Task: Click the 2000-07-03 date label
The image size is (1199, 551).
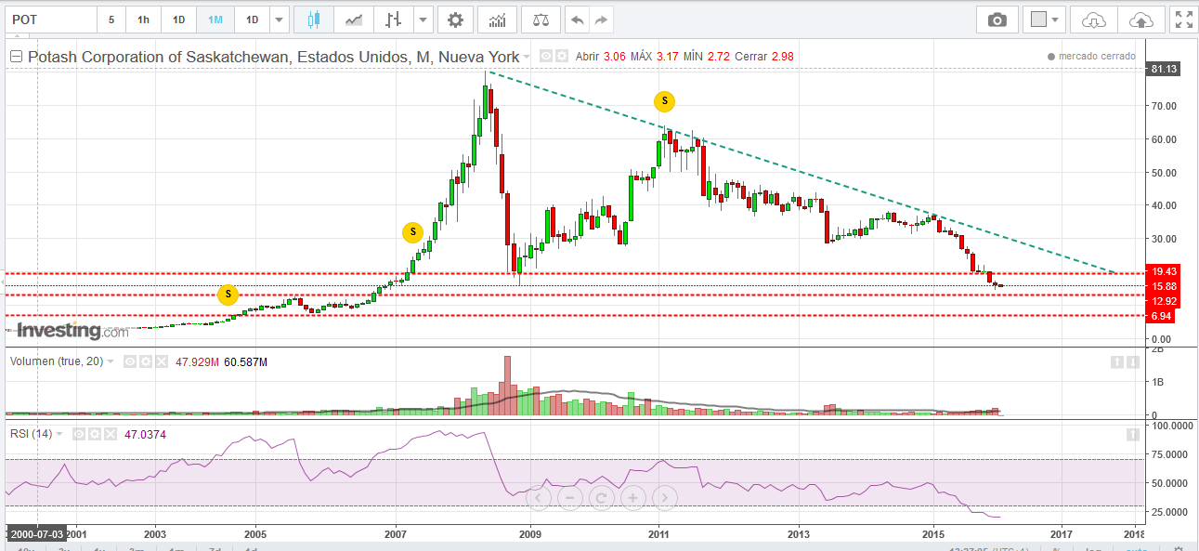Action: (x=37, y=534)
